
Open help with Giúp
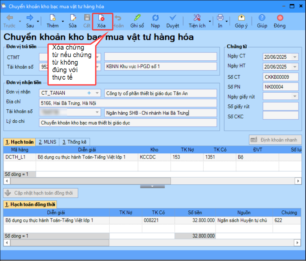tap(262, 21)
